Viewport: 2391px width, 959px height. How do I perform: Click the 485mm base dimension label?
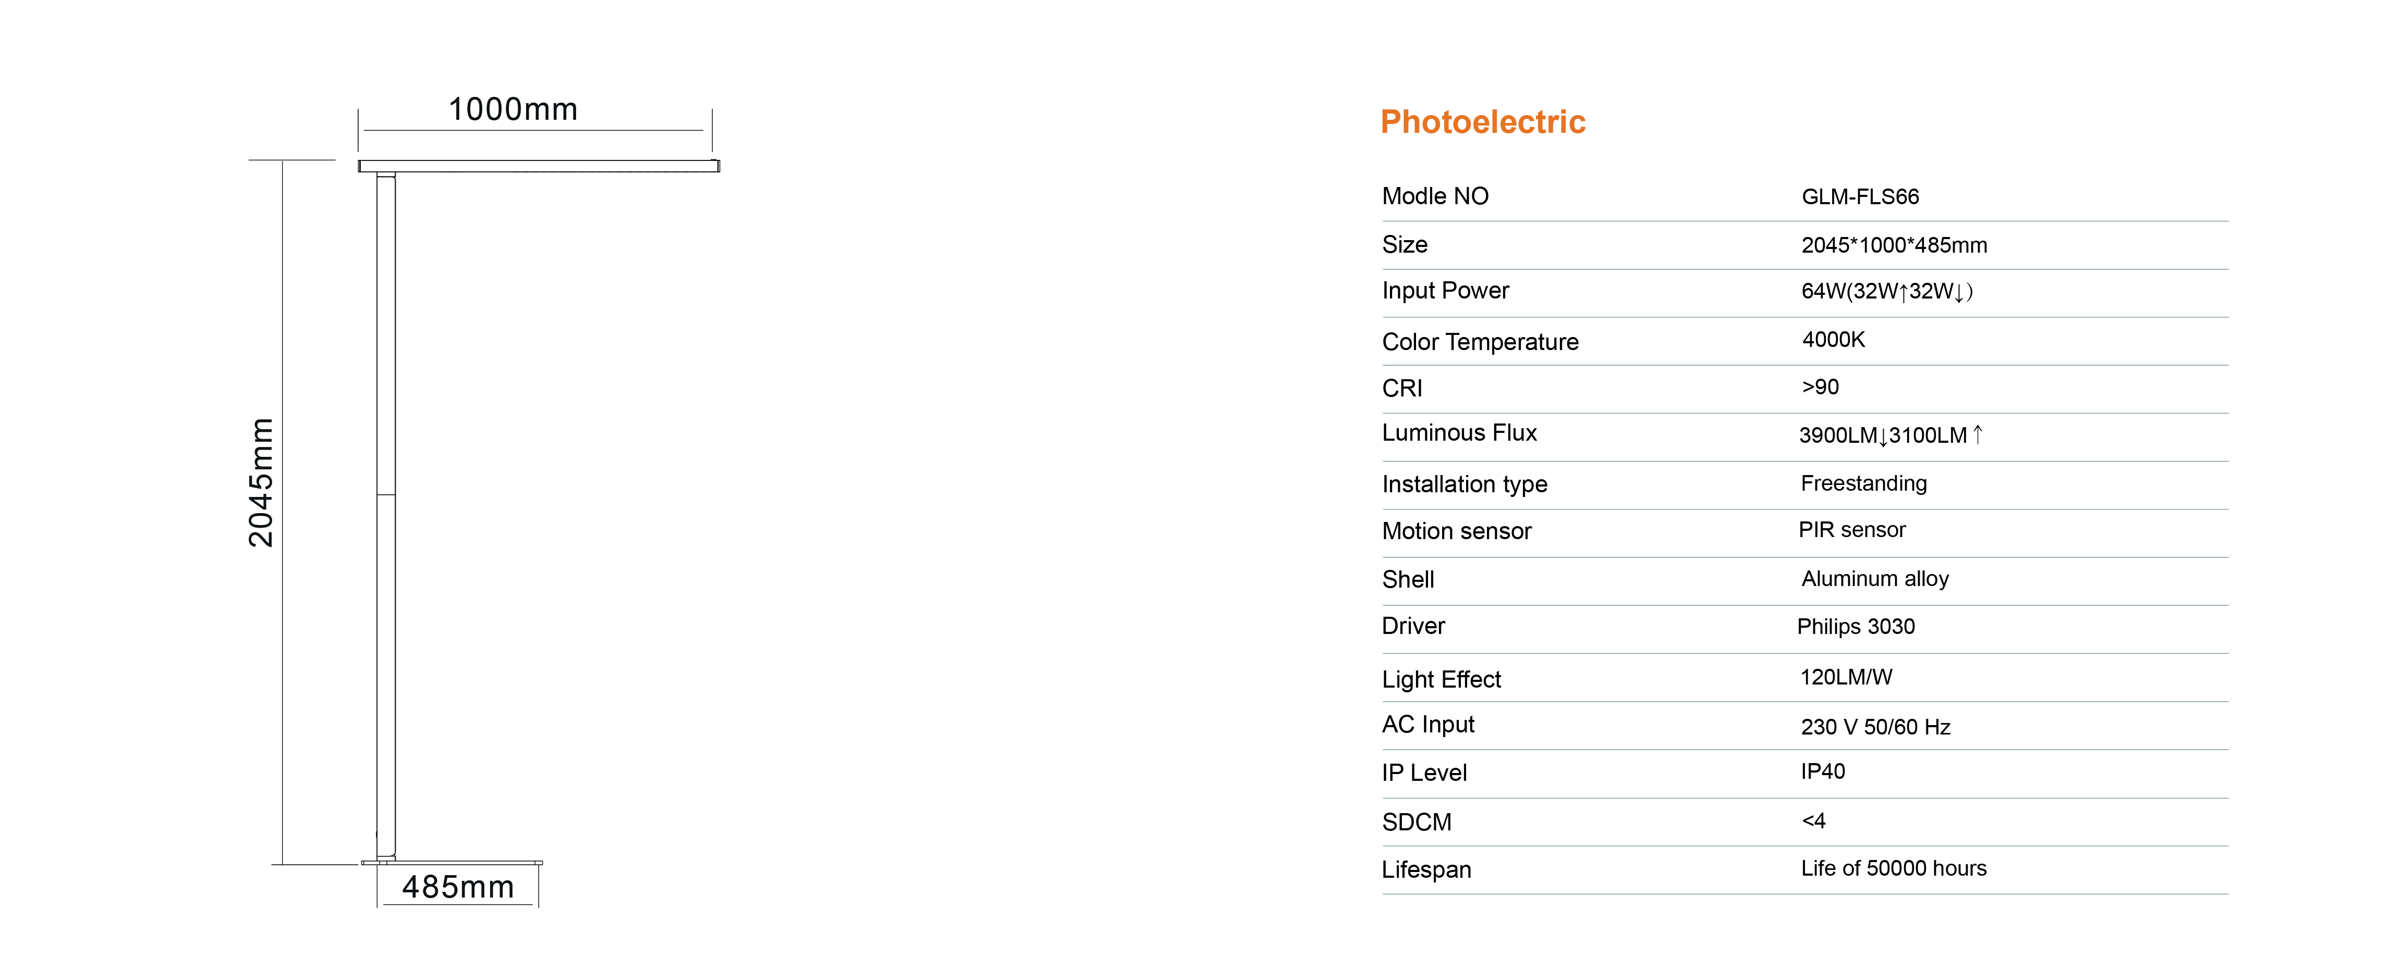(x=458, y=887)
